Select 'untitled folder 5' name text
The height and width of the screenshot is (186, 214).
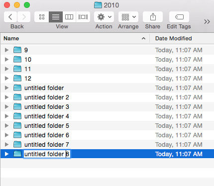47,126
